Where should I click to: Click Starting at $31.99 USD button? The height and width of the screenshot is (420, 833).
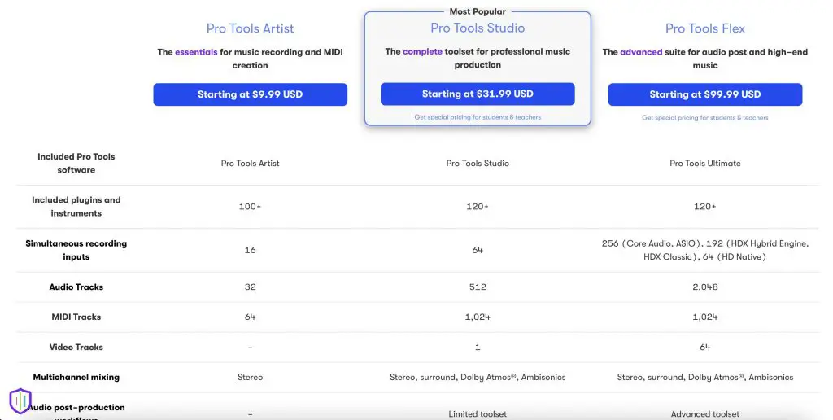(x=478, y=94)
